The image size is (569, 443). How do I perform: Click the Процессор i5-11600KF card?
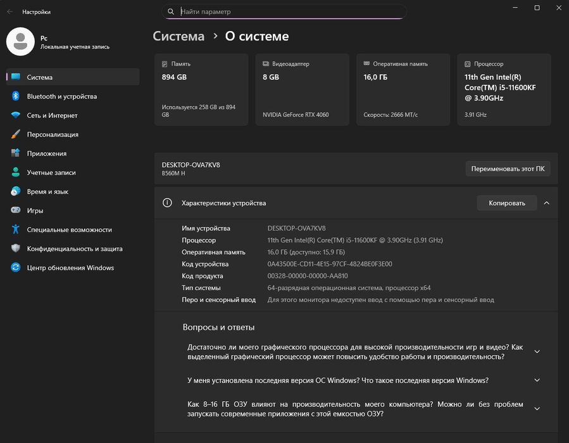tap(504, 90)
